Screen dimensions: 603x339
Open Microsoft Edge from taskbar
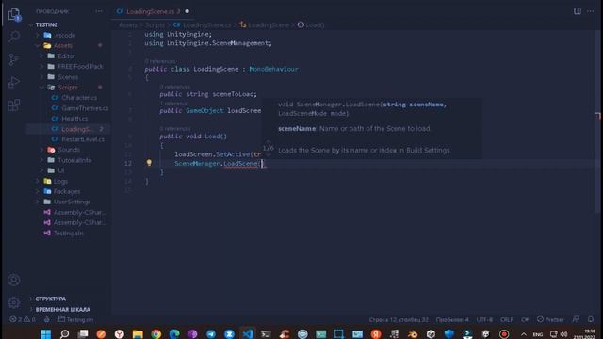174,334
